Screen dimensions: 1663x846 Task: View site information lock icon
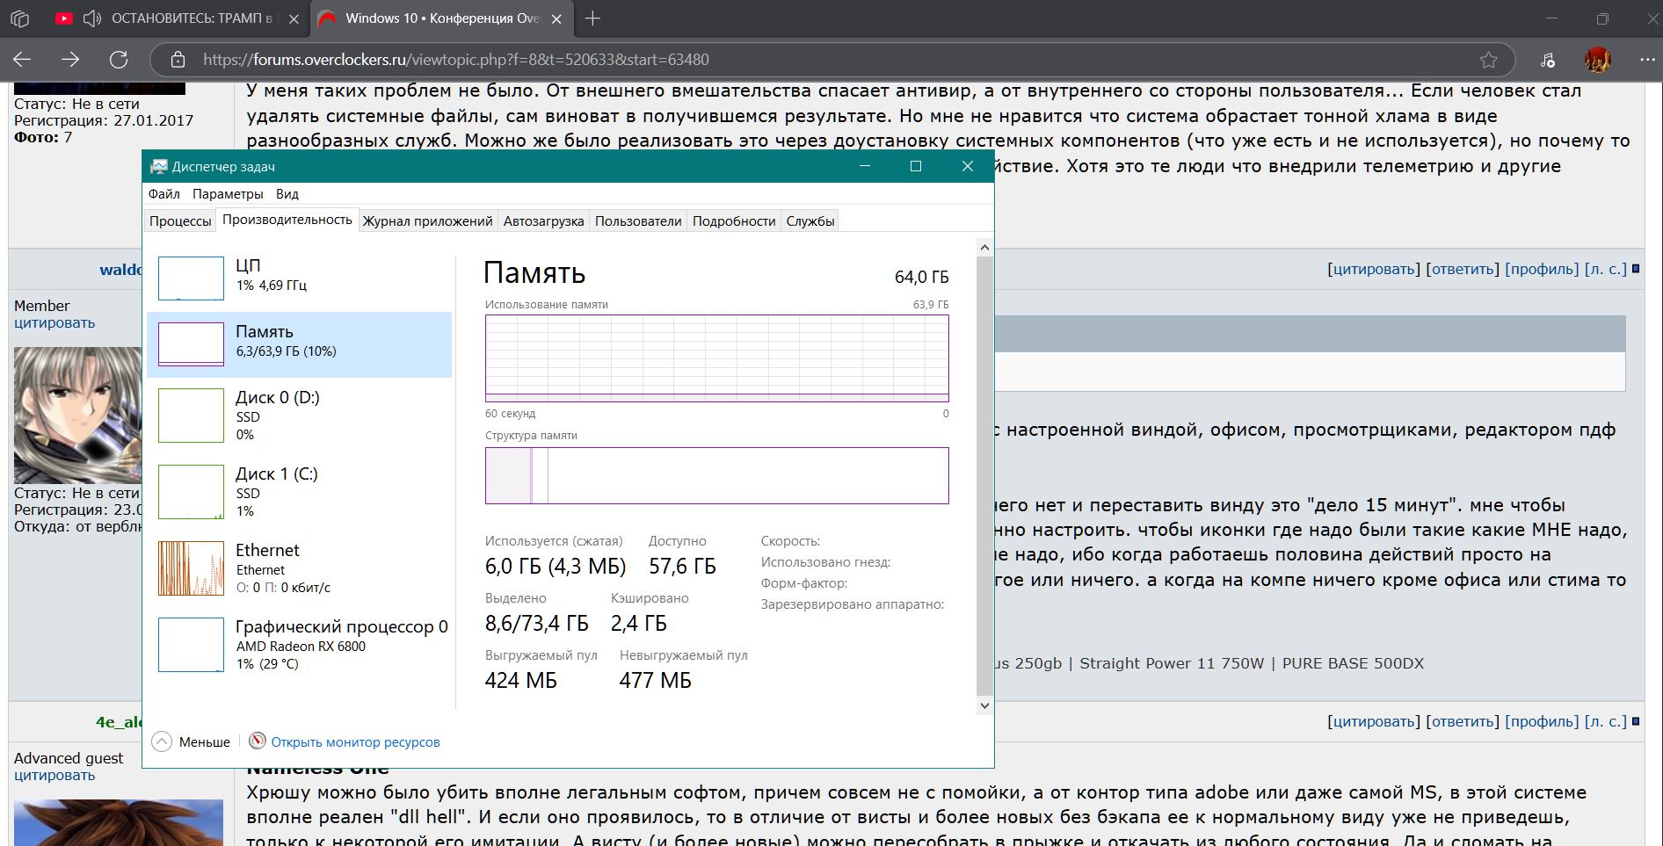(178, 60)
